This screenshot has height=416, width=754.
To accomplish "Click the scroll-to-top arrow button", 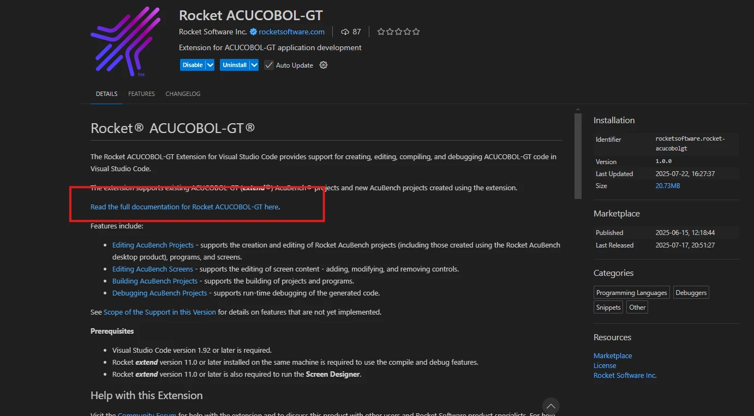I will click(551, 406).
